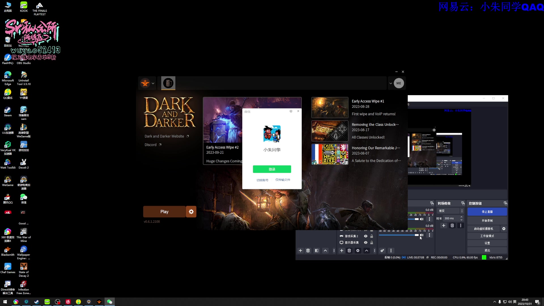Click the Blacksmith logo in launcher header

(145, 83)
